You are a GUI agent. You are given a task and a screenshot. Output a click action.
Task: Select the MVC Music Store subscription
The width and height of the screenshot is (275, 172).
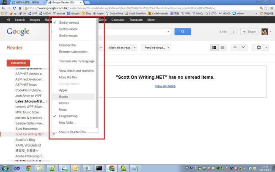[27, 112]
